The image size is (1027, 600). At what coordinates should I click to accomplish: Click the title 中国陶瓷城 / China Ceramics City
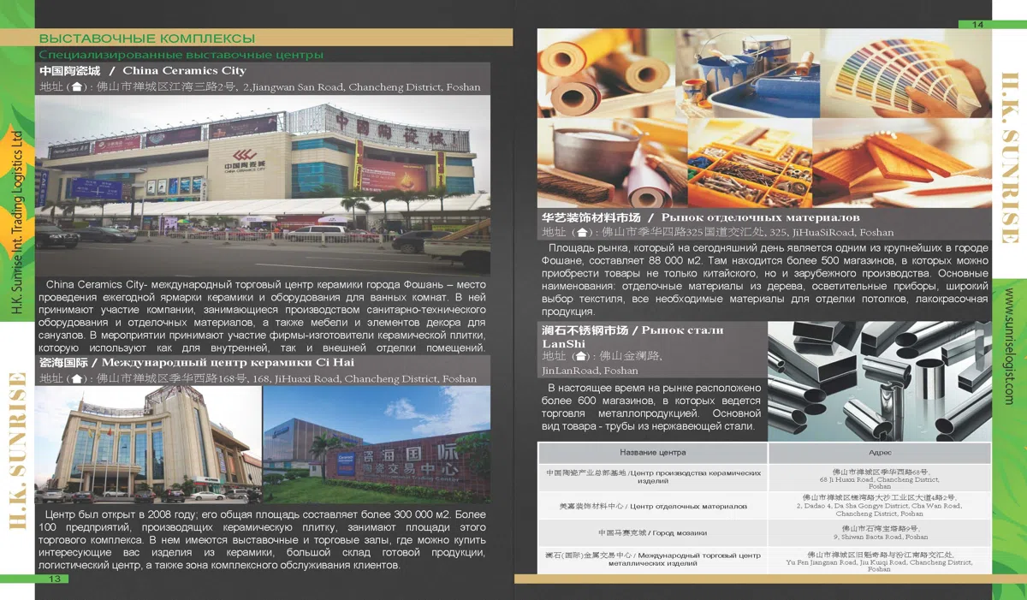click(x=143, y=70)
